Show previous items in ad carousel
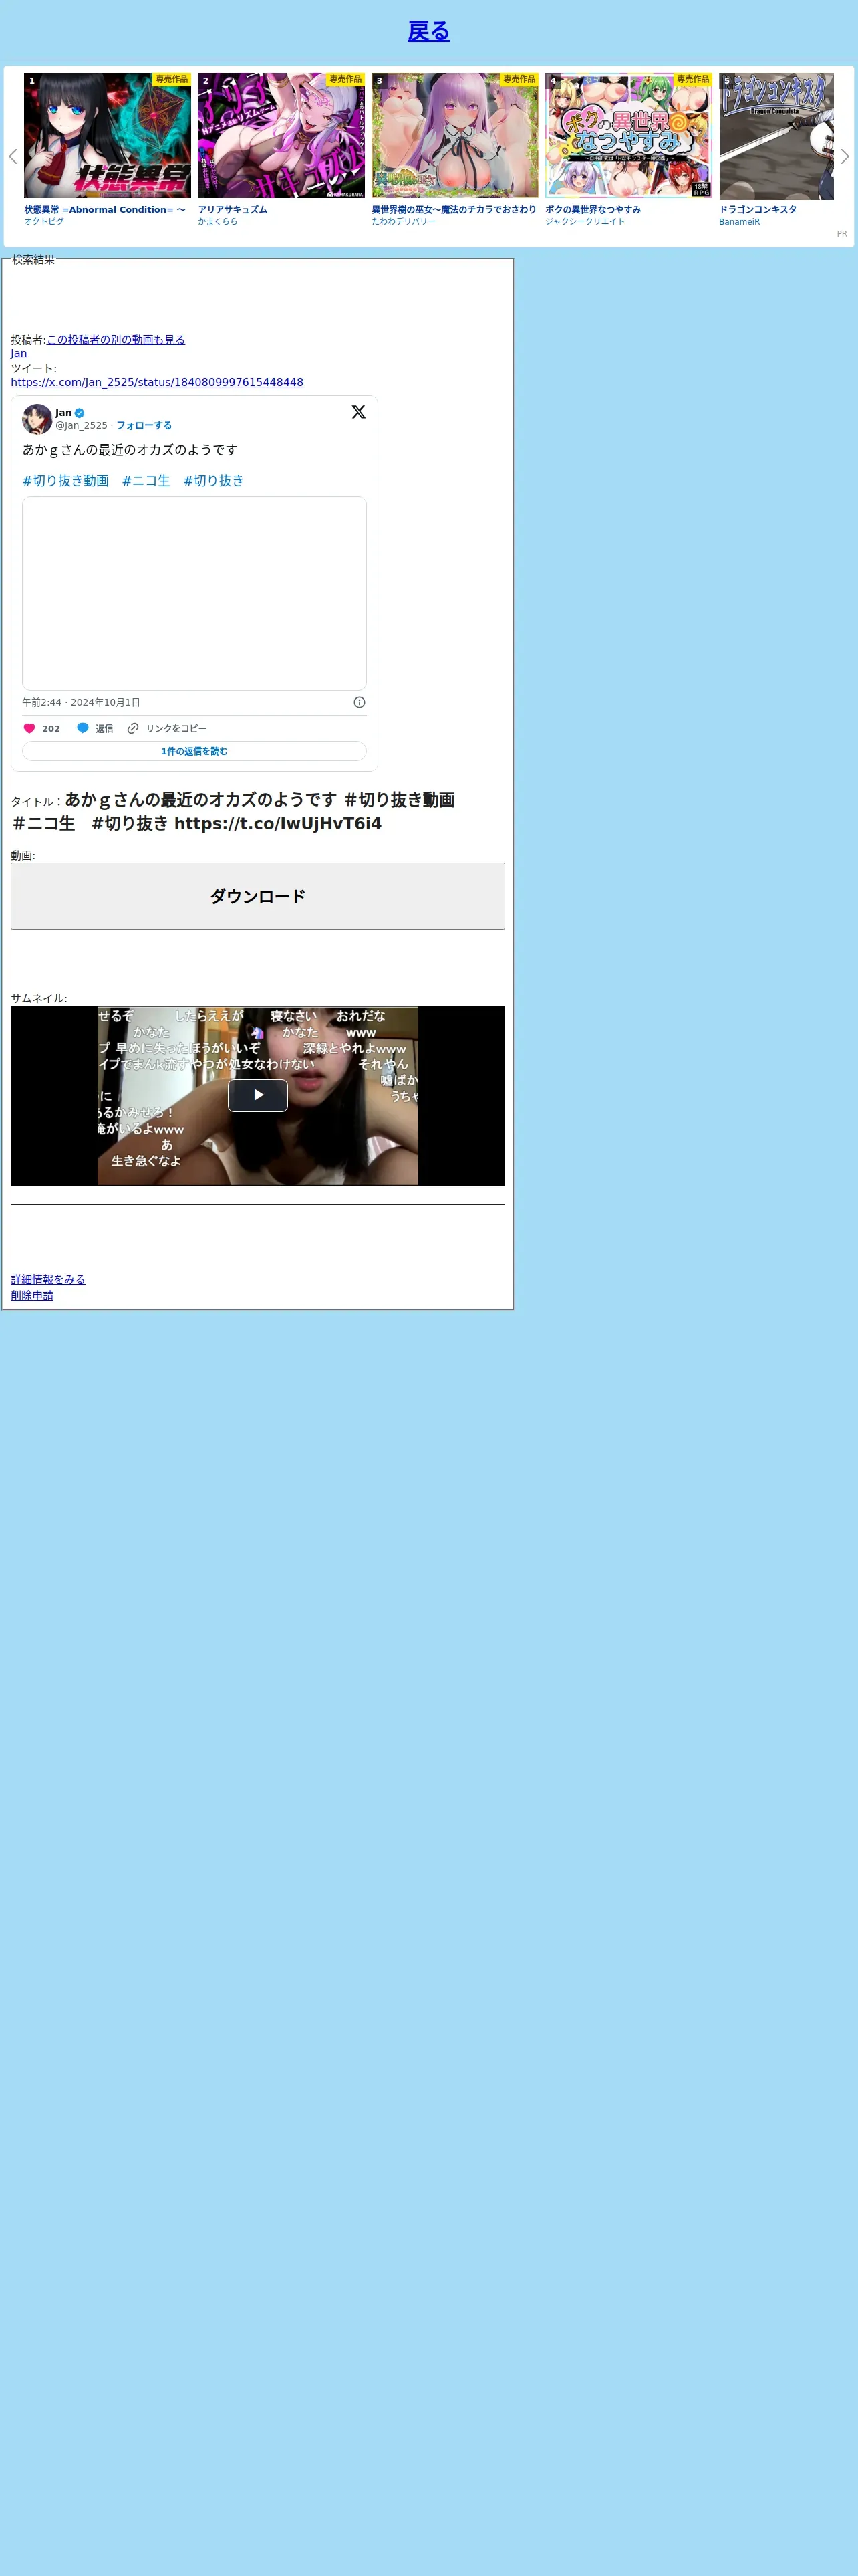 tap(13, 157)
